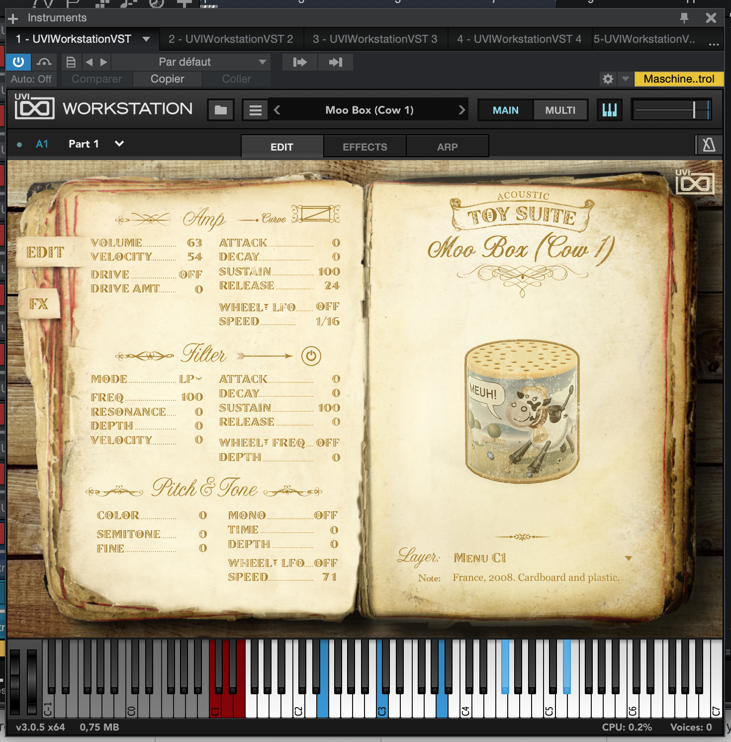Click the first sidechain routing arrow icon
The height and width of the screenshot is (742, 731).
300,62
